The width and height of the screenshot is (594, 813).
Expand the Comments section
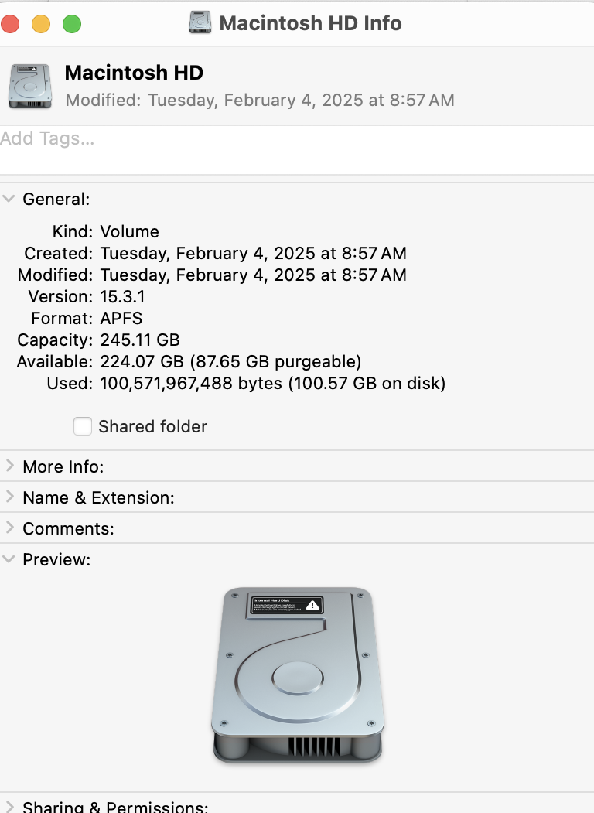point(9,528)
